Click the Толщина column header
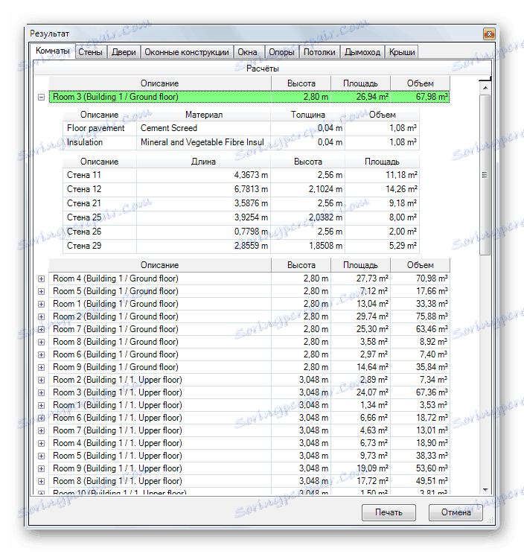 coord(308,115)
